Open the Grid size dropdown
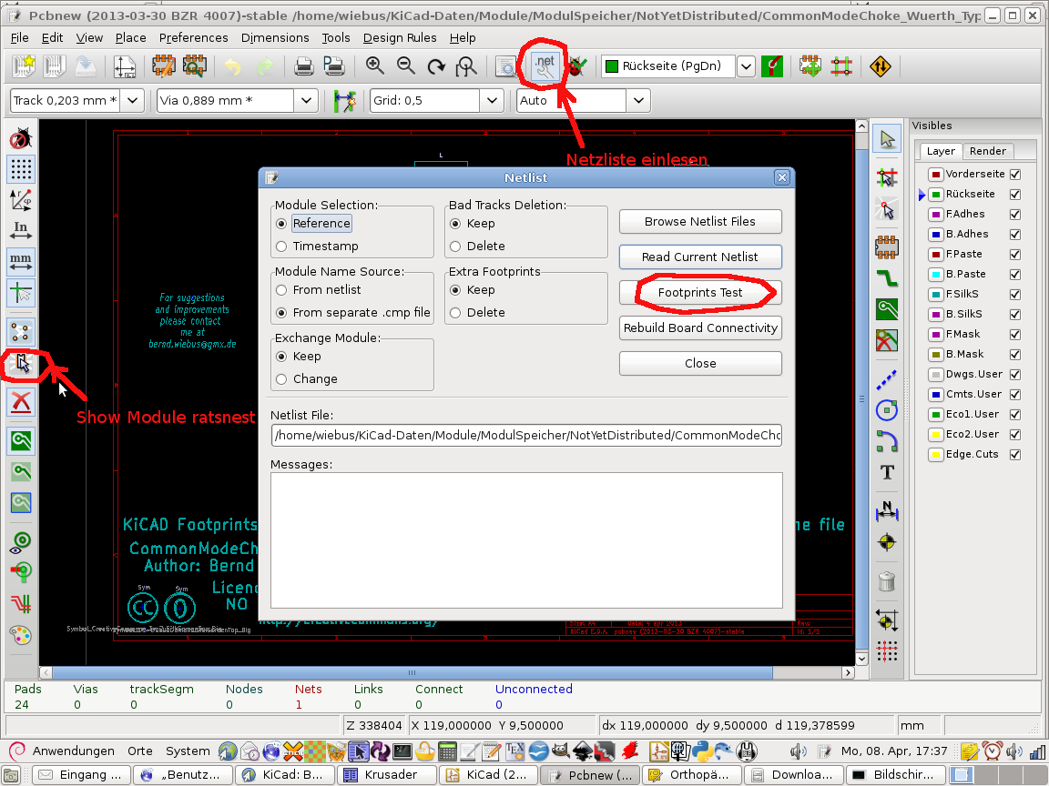This screenshot has width=1049, height=786. click(492, 100)
